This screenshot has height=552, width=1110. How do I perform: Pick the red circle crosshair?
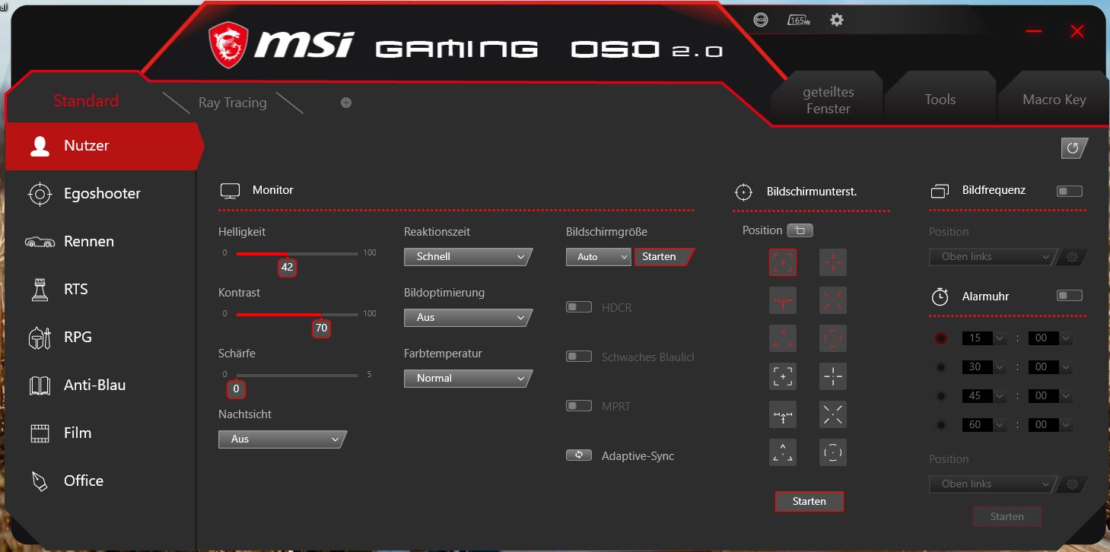[x=833, y=338]
